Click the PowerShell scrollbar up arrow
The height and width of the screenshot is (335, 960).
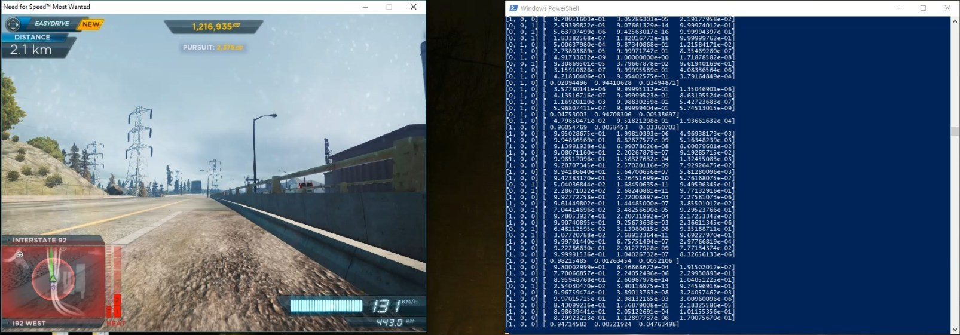(955, 21)
